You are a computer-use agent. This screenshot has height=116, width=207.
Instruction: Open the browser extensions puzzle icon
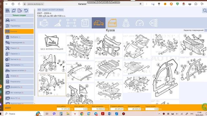(x=196, y=4)
